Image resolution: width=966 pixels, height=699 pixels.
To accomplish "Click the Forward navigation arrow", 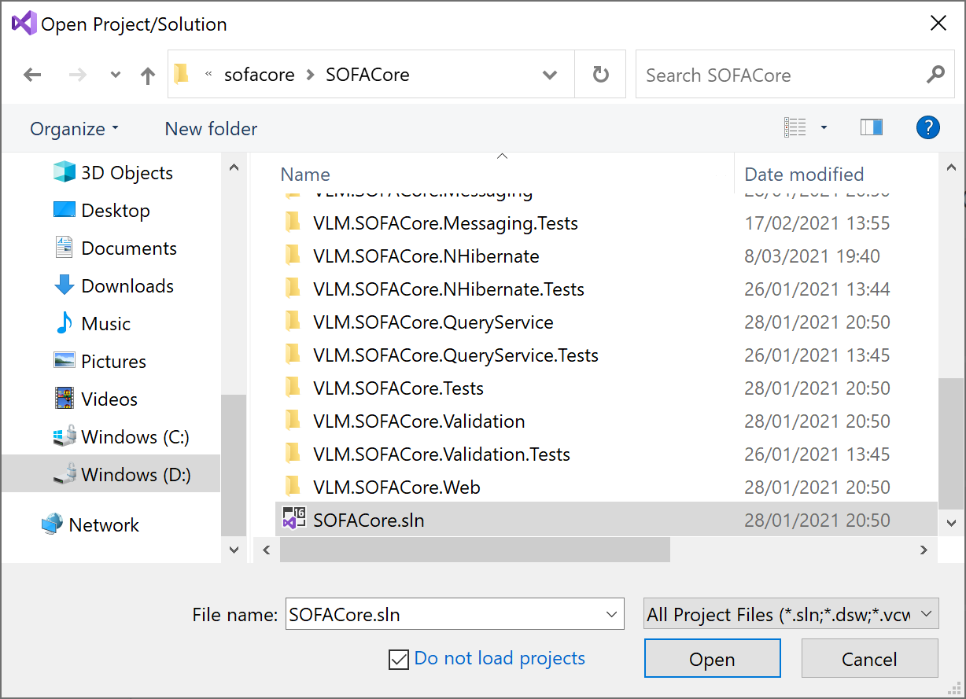I will (78, 75).
